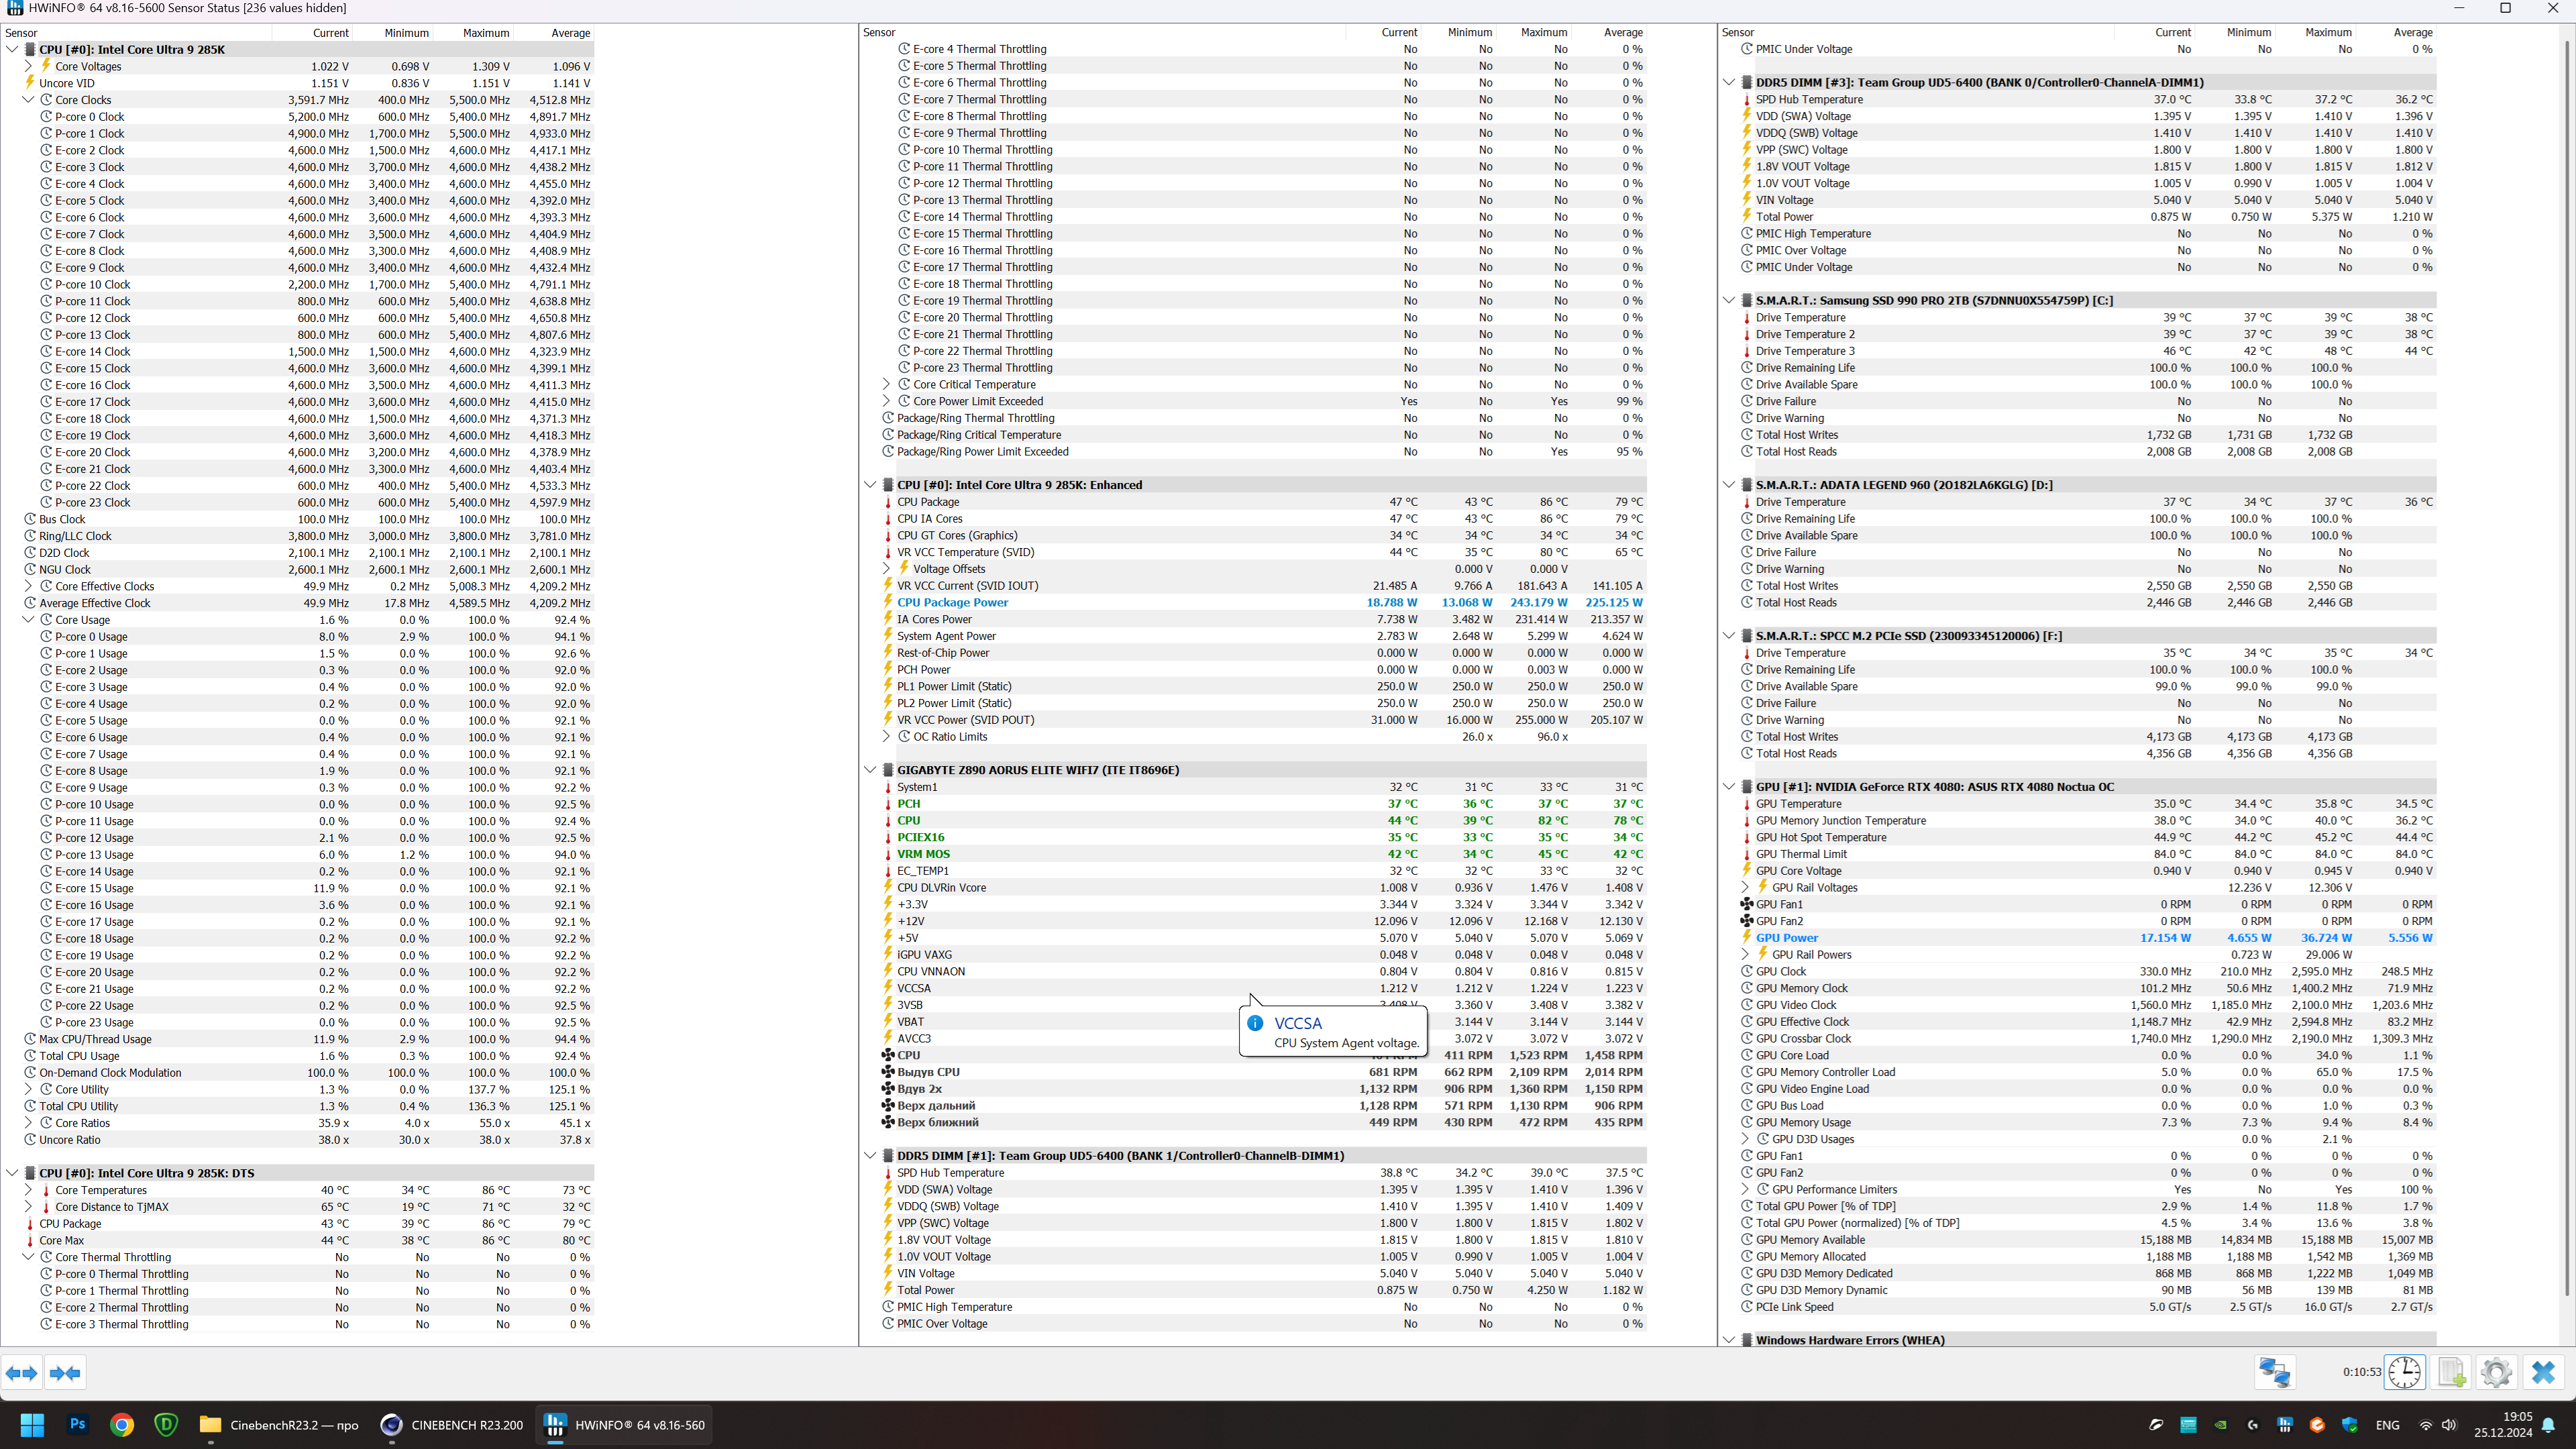
Task: Select the CPU Package Power row
Action: tap(952, 603)
